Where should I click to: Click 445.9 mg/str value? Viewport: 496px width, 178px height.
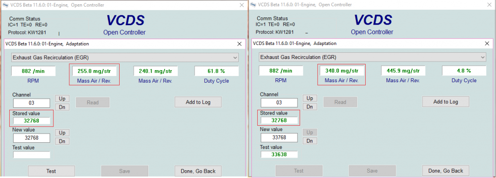point(403,71)
